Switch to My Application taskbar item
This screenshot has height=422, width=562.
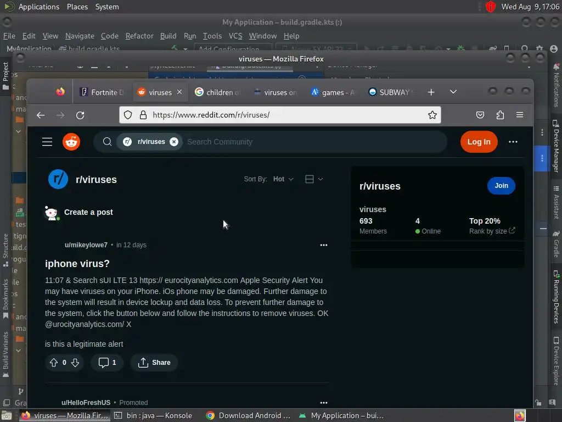[x=341, y=415]
